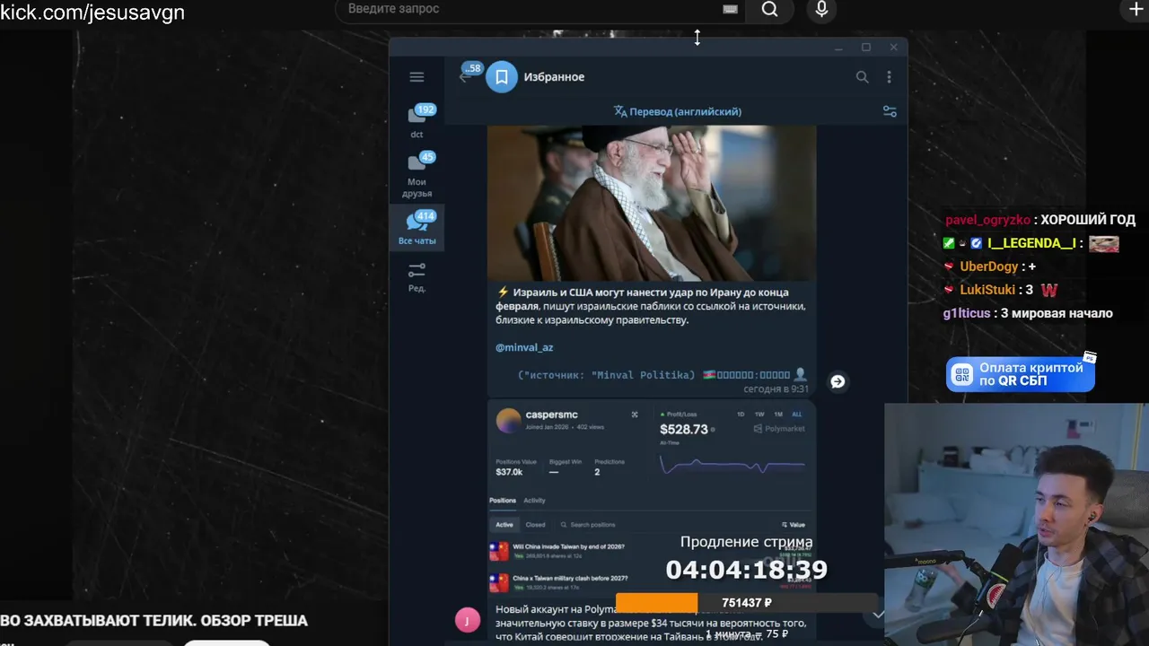Open translation settings sliders icon

890,111
